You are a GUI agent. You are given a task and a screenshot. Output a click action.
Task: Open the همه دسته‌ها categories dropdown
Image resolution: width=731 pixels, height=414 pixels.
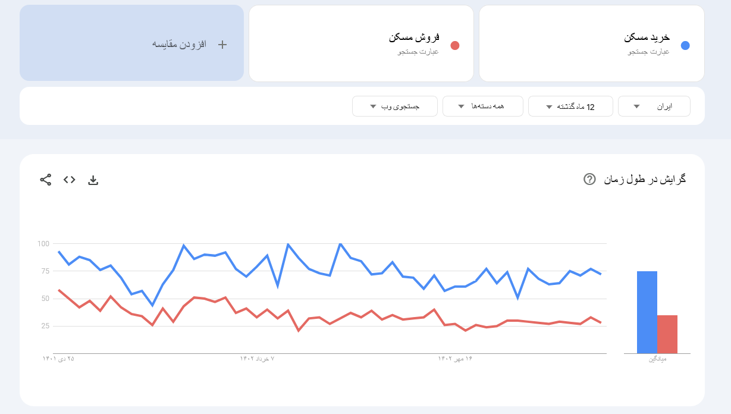click(x=482, y=106)
